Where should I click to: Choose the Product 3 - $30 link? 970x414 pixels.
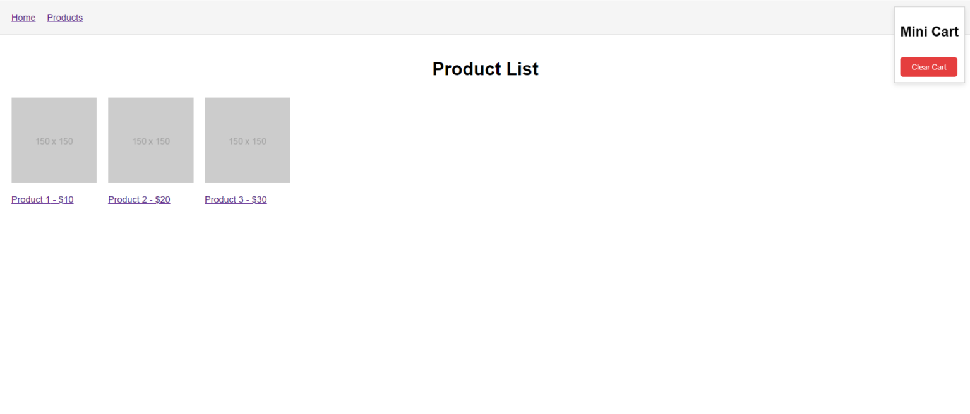(236, 199)
